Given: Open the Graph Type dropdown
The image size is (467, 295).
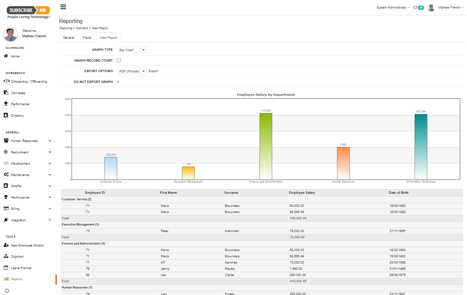Looking at the screenshot, I should [132, 49].
